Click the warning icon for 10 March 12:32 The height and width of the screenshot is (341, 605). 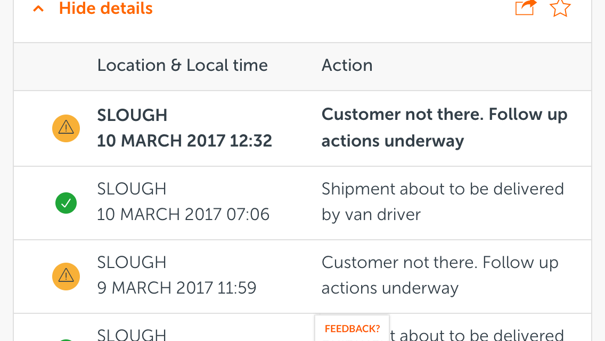pyautogui.click(x=66, y=128)
